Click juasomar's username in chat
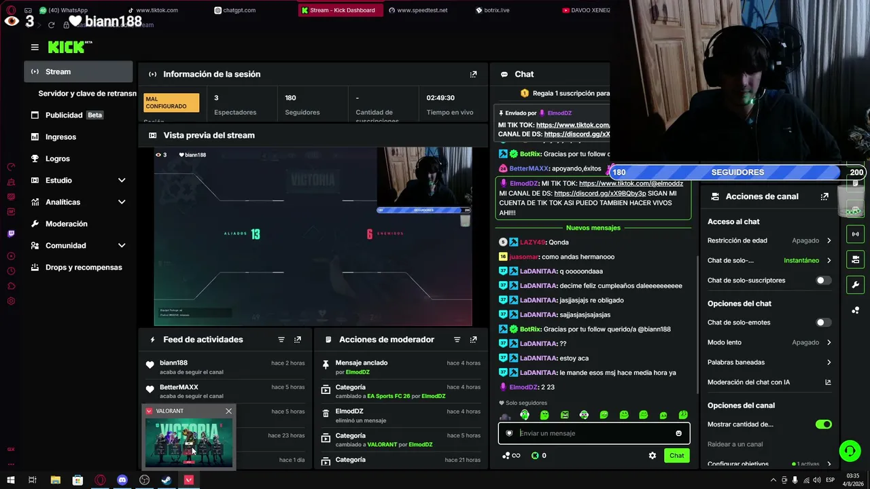The image size is (870, 489). point(524,257)
